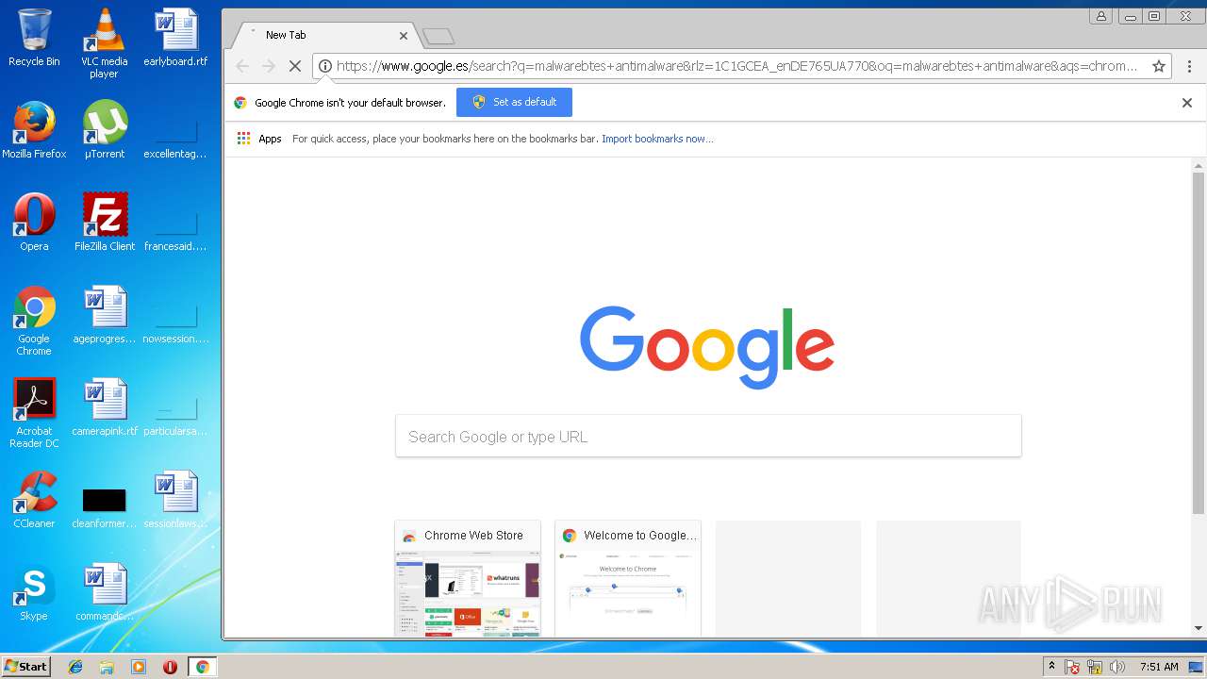The image size is (1207, 679).
Task: Open µTorrent desktop shortcut
Action: (104, 130)
